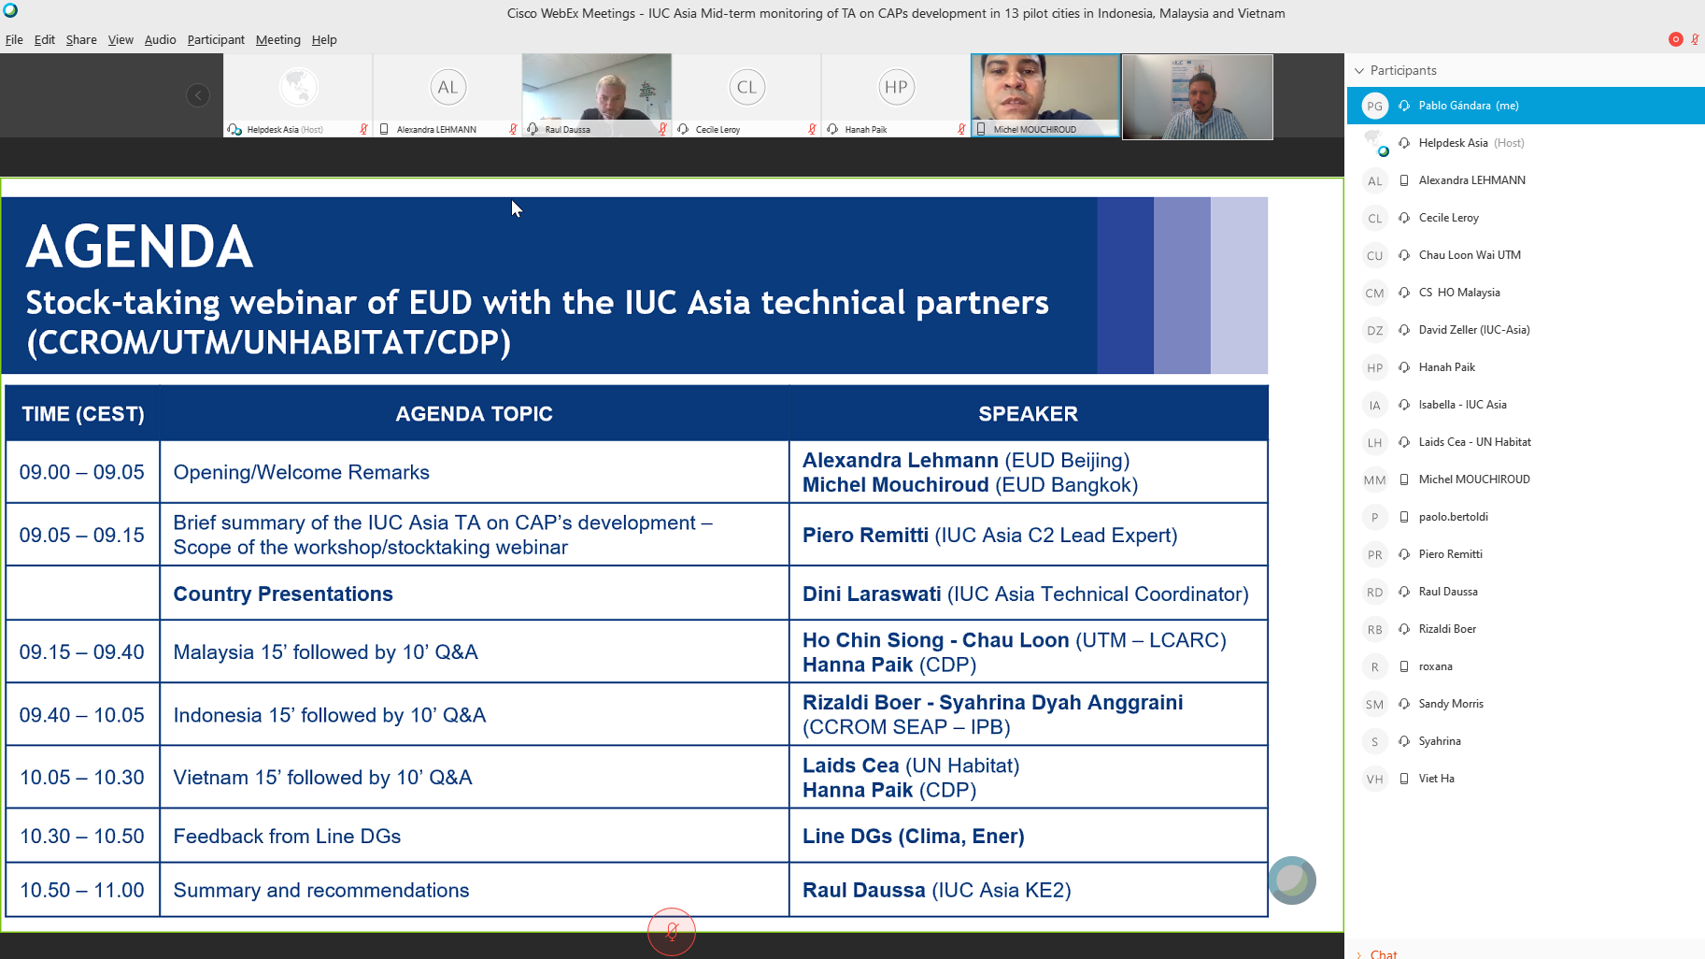This screenshot has height=959, width=1705.
Task: Open the Participant menu
Action: (x=215, y=39)
